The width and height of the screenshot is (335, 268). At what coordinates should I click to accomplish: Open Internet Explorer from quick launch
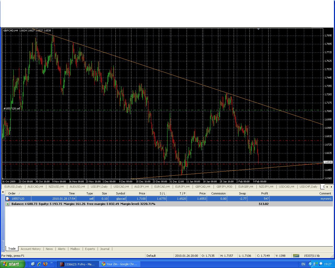click(x=39, y=264)
